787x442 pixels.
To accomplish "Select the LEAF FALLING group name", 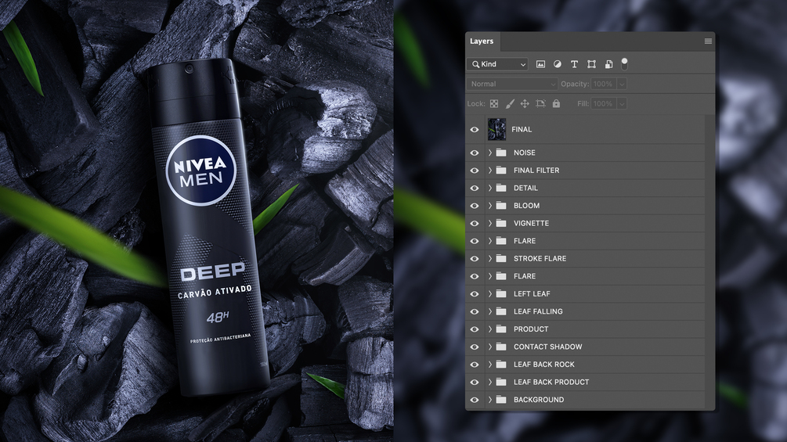I will click(x=538, y=311).
